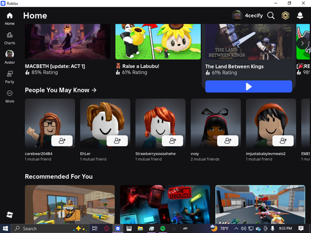This screenshot has width=311, height=233.
Task: Open the piano keyboard app in taskbar
Action: pos(129,229)
